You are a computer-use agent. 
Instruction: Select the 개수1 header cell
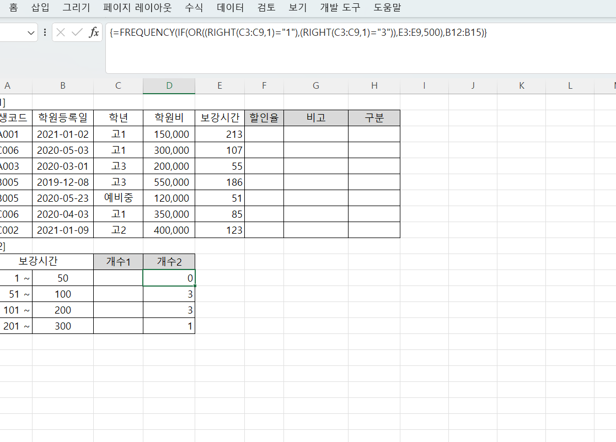[x=118, y=262]
